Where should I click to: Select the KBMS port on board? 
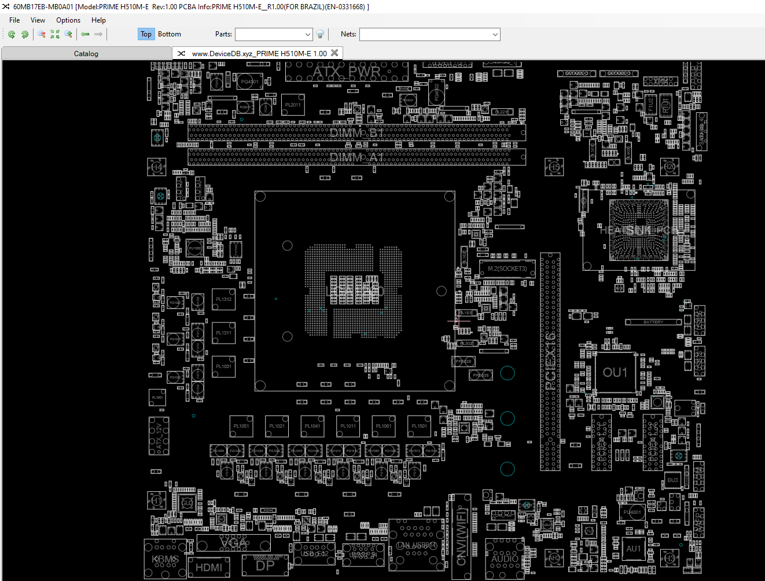(165, 559)
